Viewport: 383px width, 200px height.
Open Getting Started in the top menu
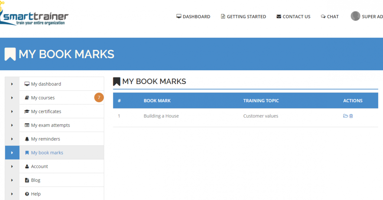point(243,16)
